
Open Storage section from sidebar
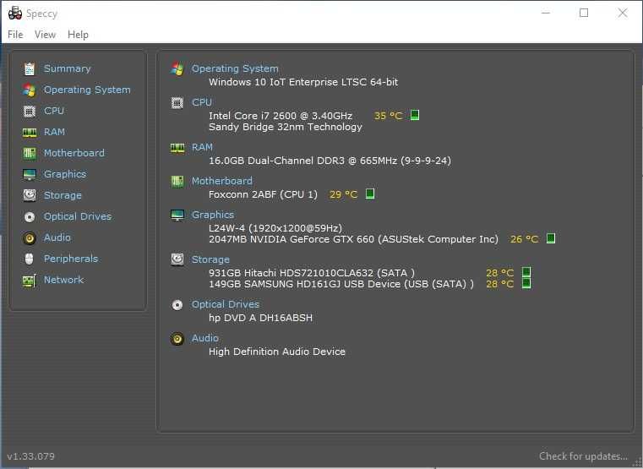63,195
